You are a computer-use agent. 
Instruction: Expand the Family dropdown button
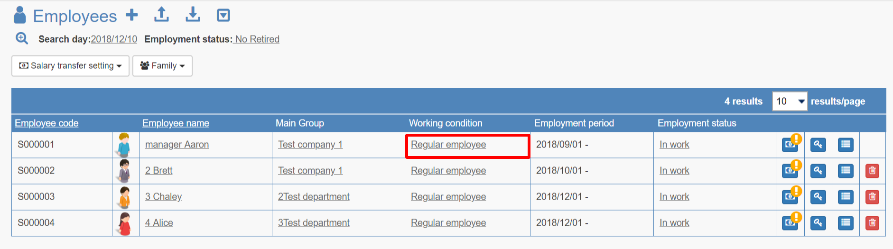162,66
